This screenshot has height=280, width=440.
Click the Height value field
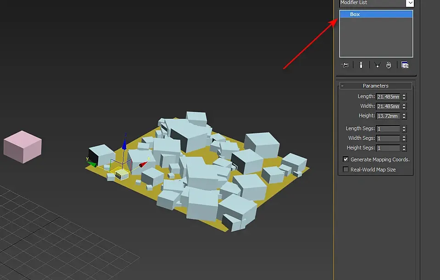pyautogui.click(x=388, y=116)
